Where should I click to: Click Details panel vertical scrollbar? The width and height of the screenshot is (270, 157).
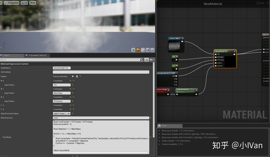(154, 99)
